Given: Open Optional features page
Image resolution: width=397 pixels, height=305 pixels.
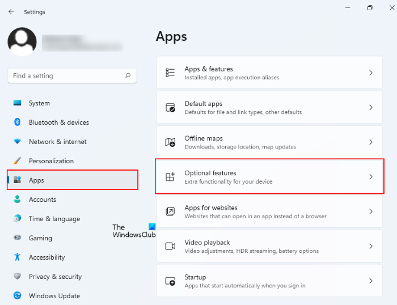Looking at the screenshot, I should (269, 177).
